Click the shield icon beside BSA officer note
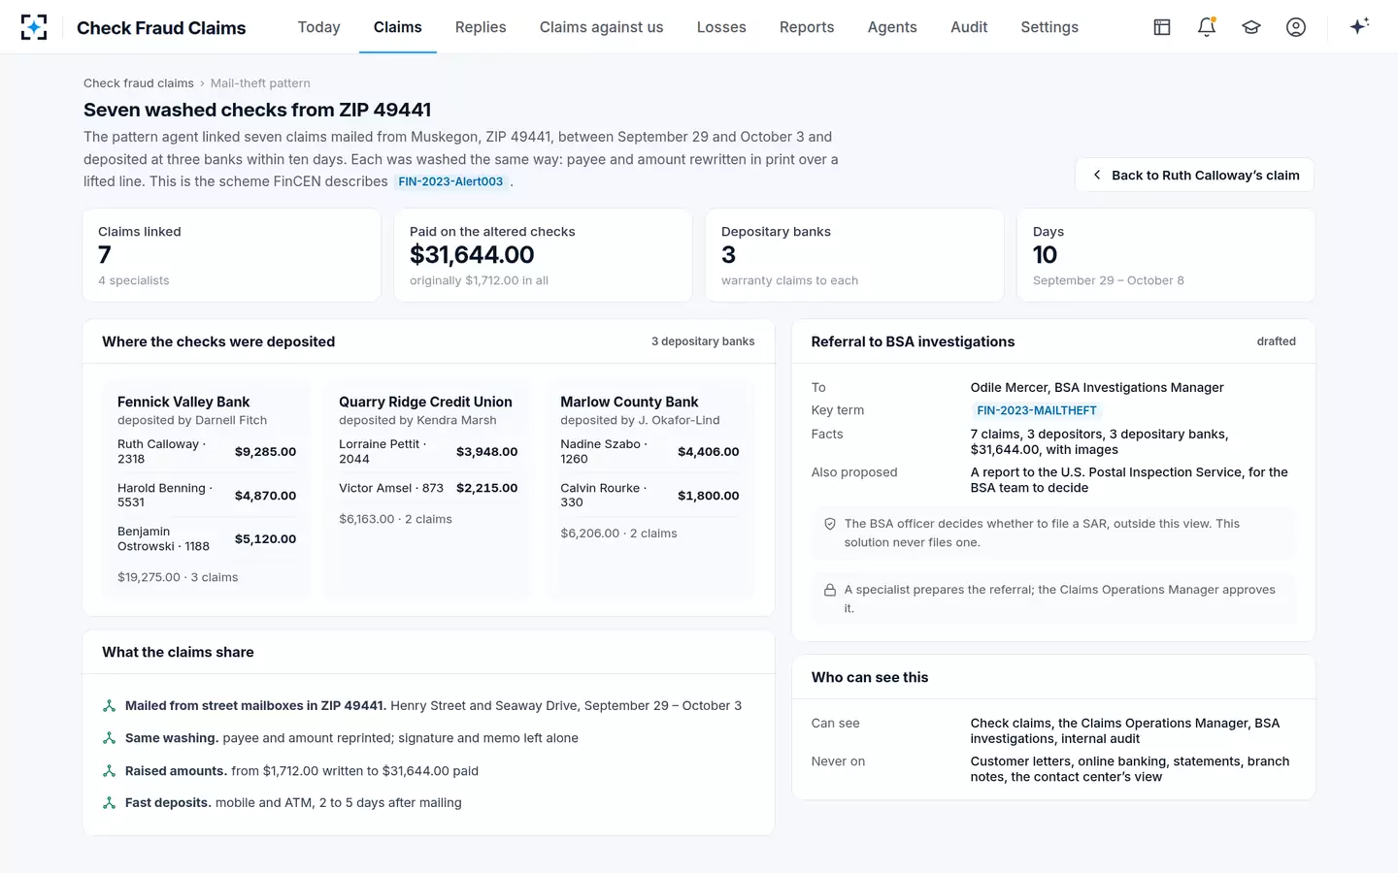The height and width of the screenshot is (873, 1398). 830,524
